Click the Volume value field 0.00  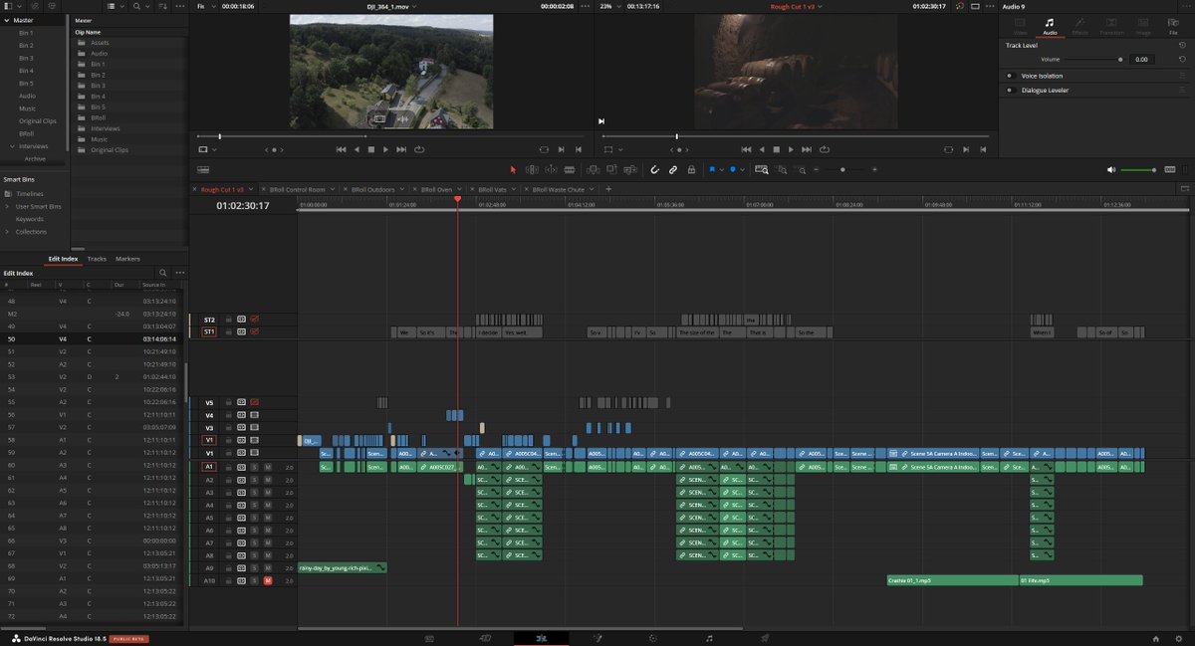click(1141, 60)
